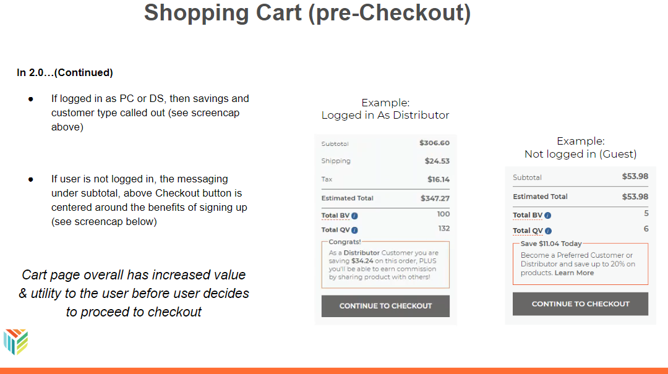Viewport: 668px width, 374px height.
Task: Click the Total QV label in the Distributor cart
Action: (335, 230)
